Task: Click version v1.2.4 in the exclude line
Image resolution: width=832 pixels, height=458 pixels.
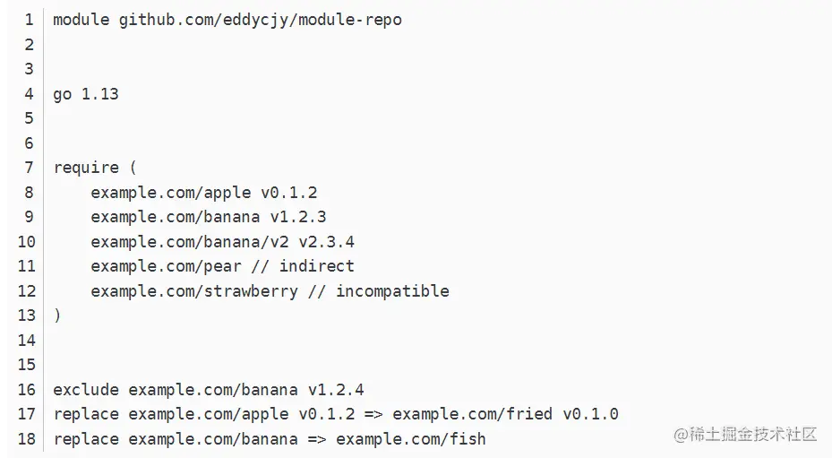Action: (336, 390)
